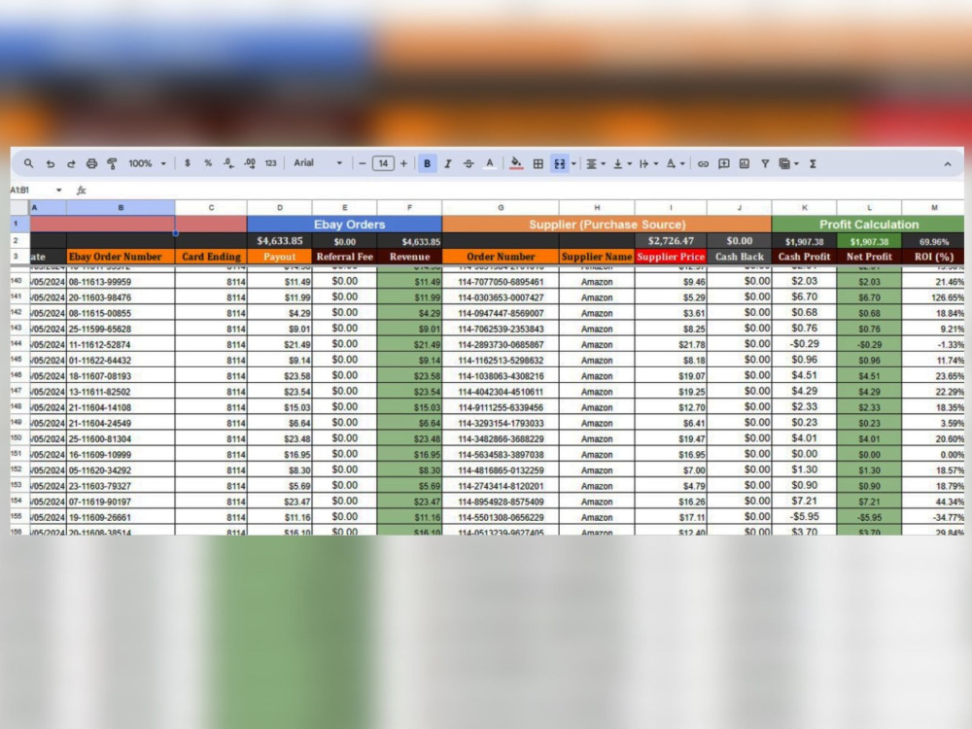Screen dimensions: 972x729
Task: Click order number 114-2893730-0685867 cell
Action: (x=501, y=345)
